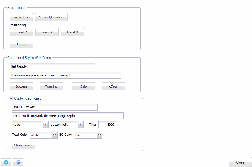This screenshot has width=252, height=167.
Task: Trigger the Toast 1 positioning button
Action: click(22, 32)
